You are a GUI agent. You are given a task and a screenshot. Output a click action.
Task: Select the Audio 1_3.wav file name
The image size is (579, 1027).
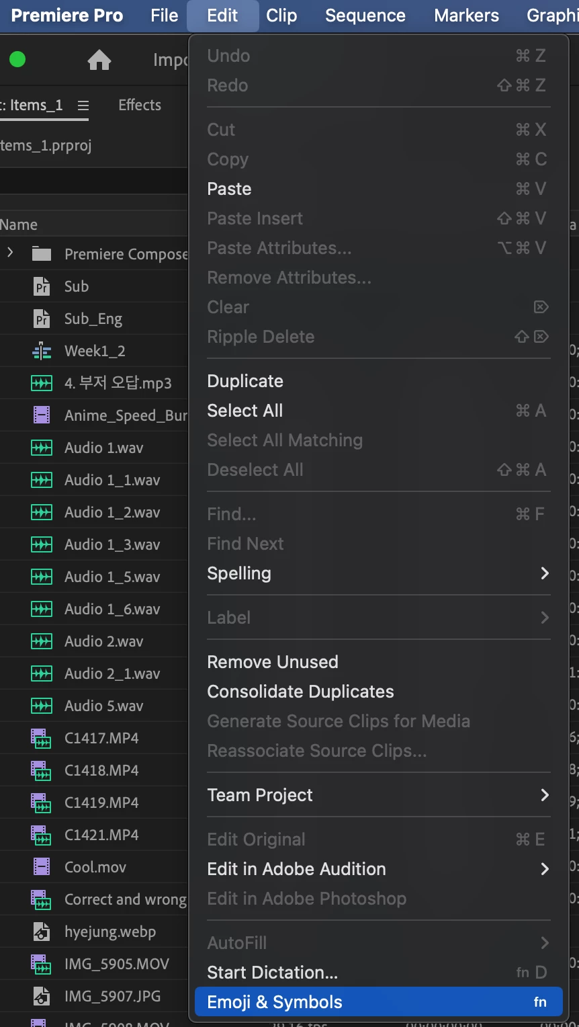point(112,544)
